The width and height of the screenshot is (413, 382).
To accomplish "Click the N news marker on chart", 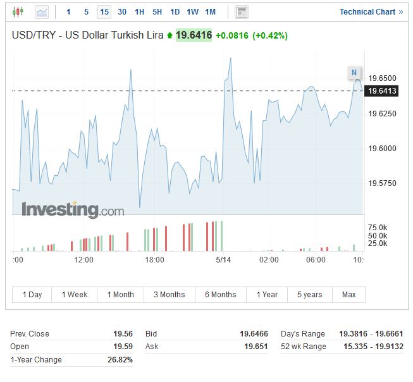I will [x=354, y=72].
